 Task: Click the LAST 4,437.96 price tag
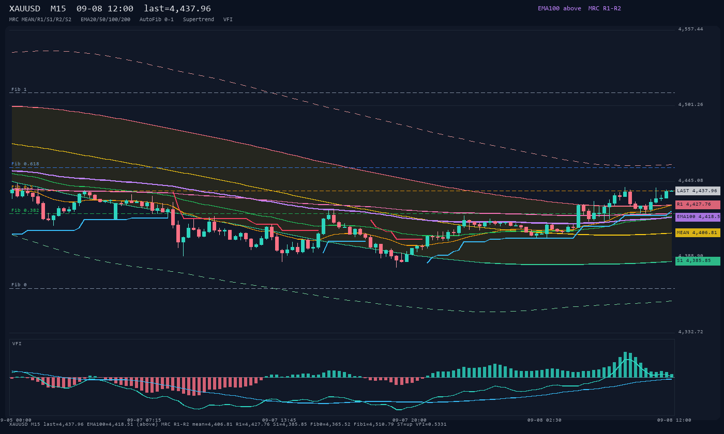(x=698, y=191)
